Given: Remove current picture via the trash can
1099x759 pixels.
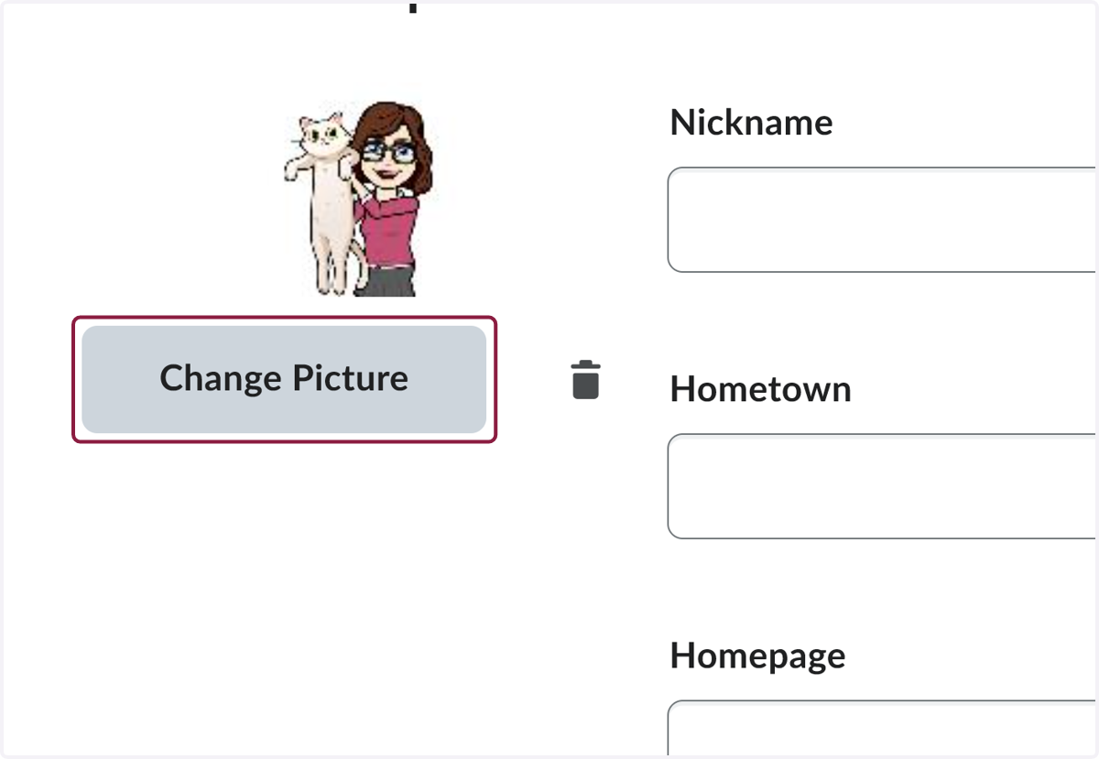Looking at the screenshot, I should (x=586, y=379).
